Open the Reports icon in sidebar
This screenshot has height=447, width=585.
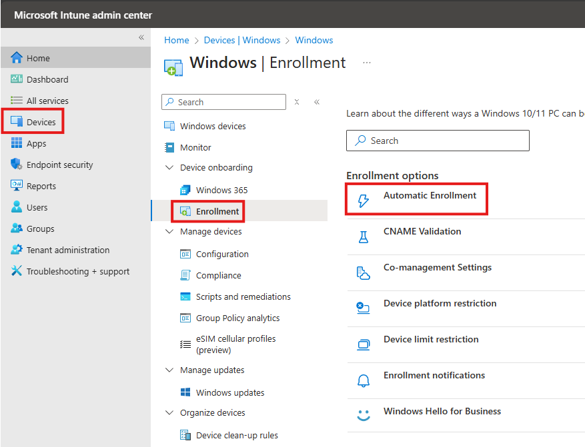coord(17,185)
